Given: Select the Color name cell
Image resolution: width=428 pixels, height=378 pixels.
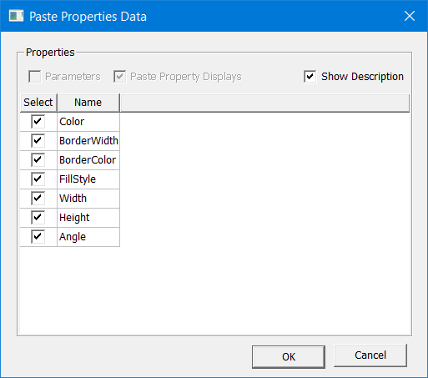Looking at the screenshot, I should 88,122.
